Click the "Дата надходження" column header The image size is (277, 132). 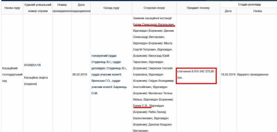coord(81,8)
